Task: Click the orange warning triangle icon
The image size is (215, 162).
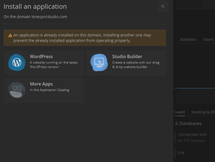Action: click(x=10, y=35)
